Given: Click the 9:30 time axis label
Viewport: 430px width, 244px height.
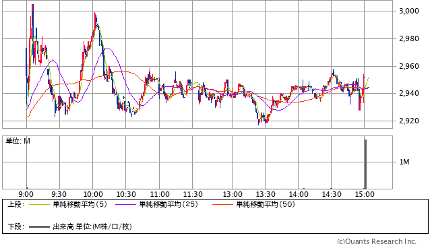Looking at the screenshot, I should 59,194.
